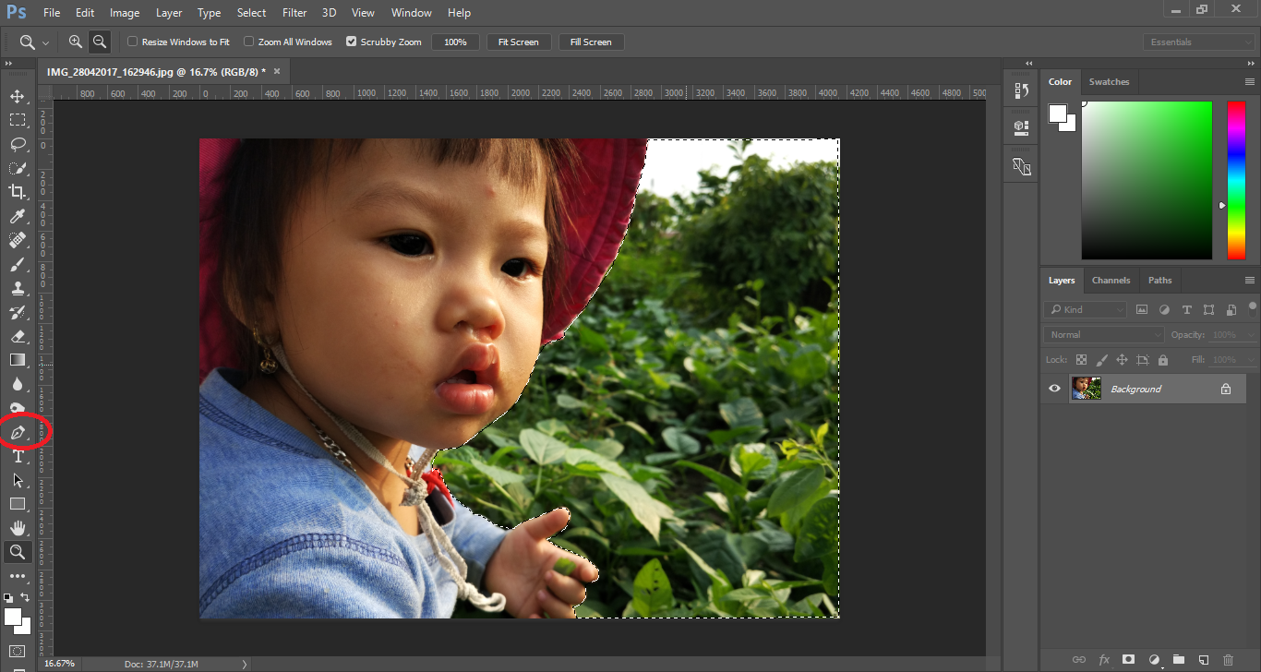The image size is (1261, 672).
Task: Switch to the Paths tab
Action: 1160,281
